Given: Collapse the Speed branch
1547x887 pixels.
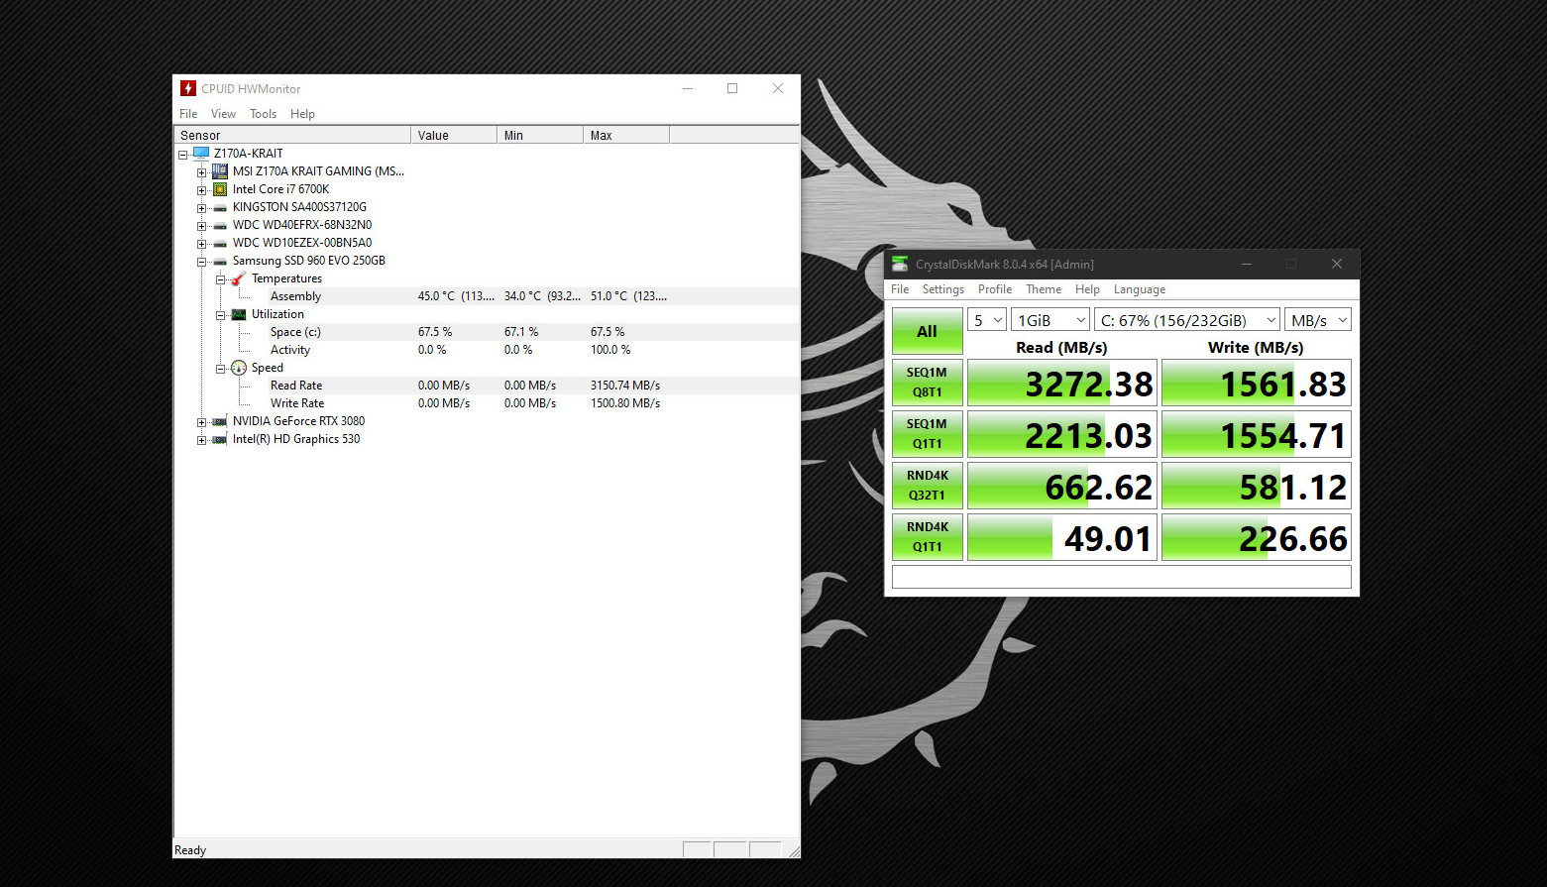Looking at the screenshot, I should [x=221, y=369].
